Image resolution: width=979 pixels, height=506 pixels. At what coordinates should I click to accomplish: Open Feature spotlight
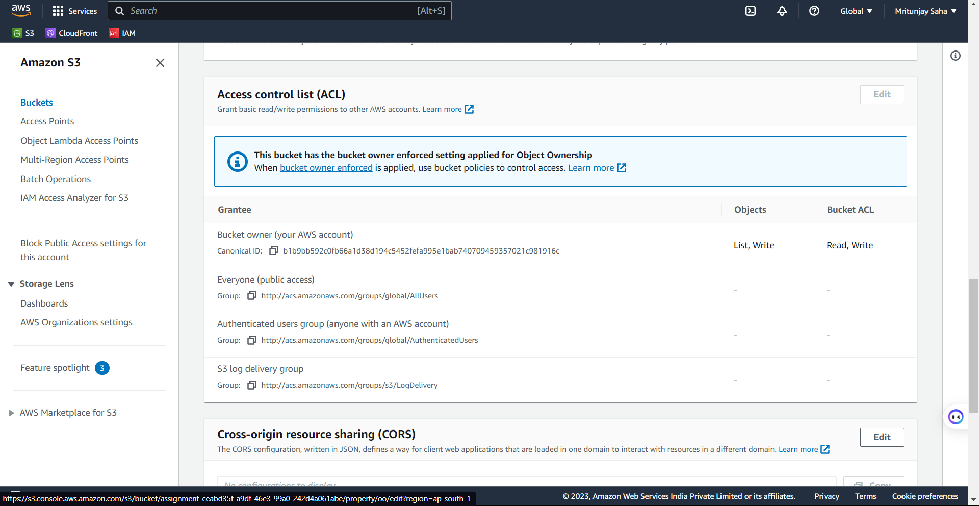pyautogui.click(x=55, y=368)
